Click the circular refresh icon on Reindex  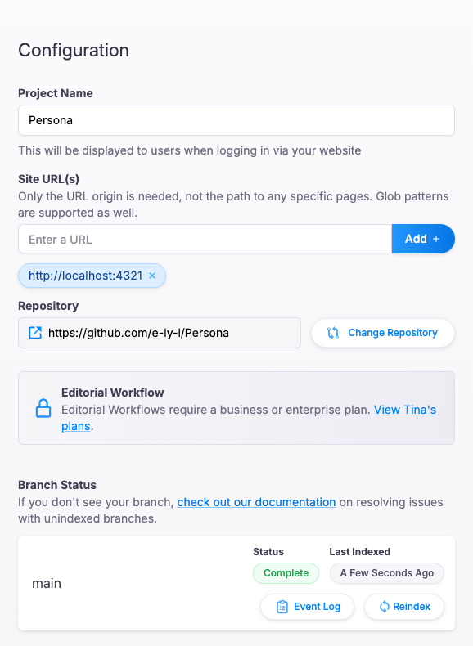click(x=384, y=607)
